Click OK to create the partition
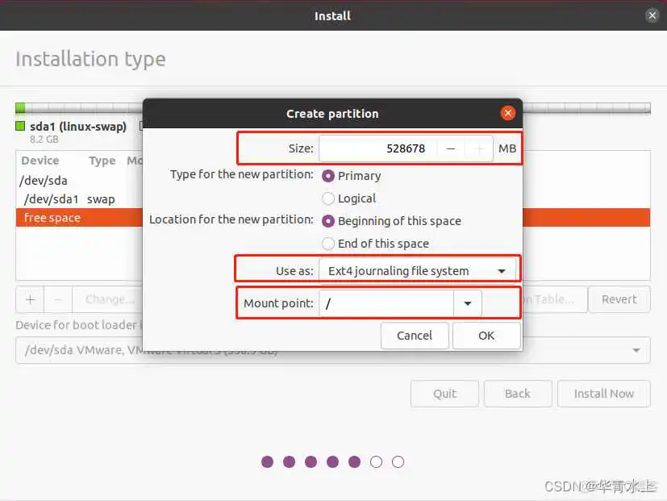The width and height of the screenshot is (667, 501). pos(486,336)
